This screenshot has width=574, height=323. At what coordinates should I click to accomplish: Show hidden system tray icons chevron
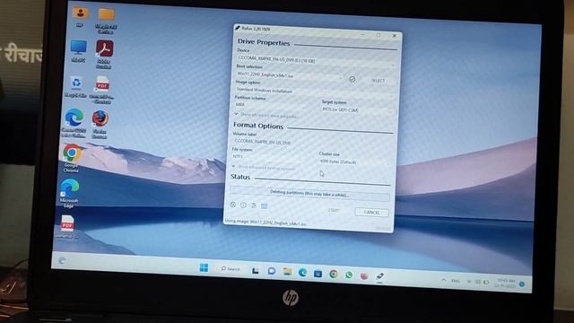tap(444, 280)
